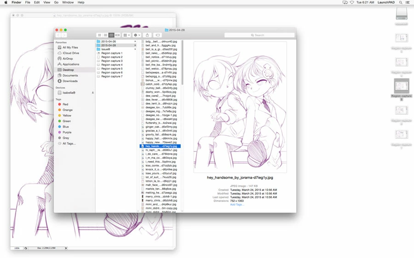Open the Action gear menu
Viewport: 414px width, 258px height.
137,35
